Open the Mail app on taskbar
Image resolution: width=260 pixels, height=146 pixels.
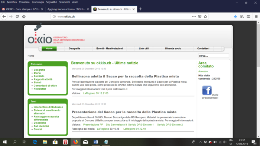(85, 142)
